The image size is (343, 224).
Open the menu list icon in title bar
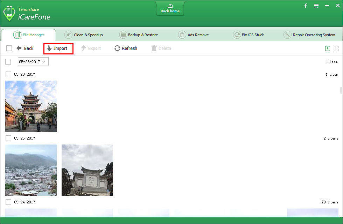[x=316, y=6]
